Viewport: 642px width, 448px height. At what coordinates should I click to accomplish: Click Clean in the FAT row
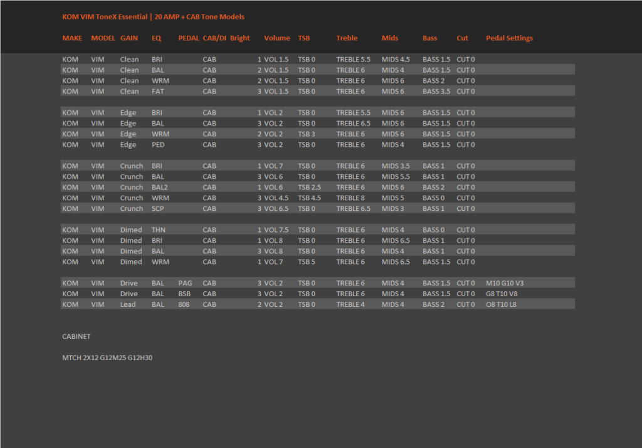129,92
